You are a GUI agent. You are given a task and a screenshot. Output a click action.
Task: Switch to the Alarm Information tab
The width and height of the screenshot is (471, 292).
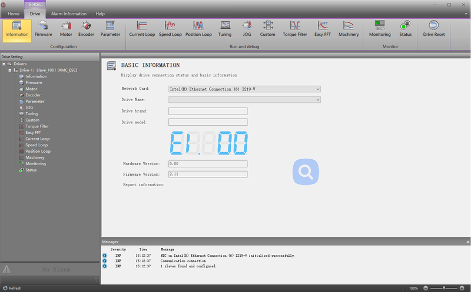click(x=68, y=14)
